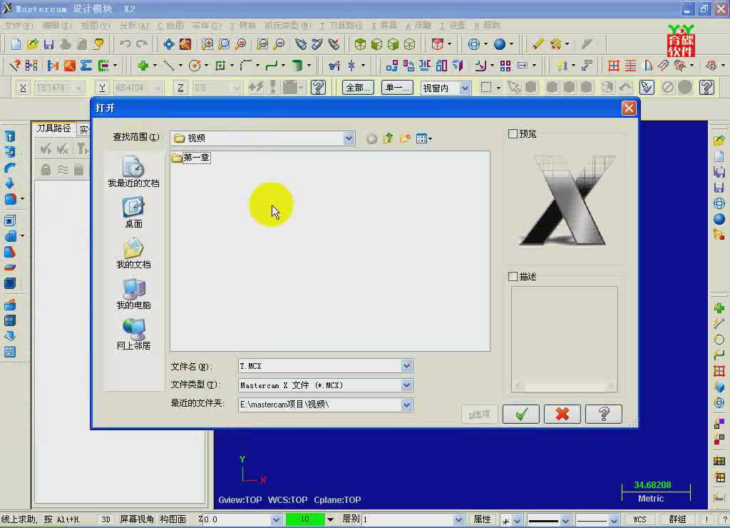The width and height of the screenshot is (730, 528).
Task: Click the blue shaded sphere icon
Action: [500, 44]
